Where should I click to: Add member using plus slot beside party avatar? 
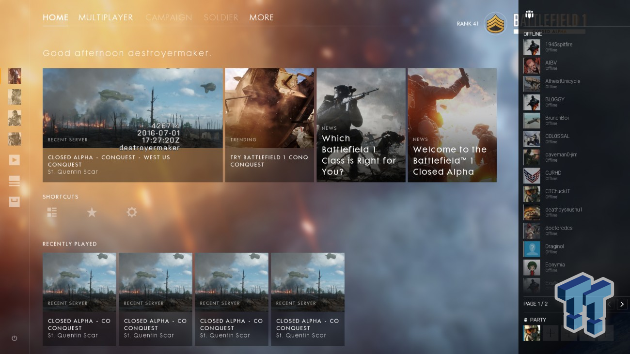coord(551,333)
